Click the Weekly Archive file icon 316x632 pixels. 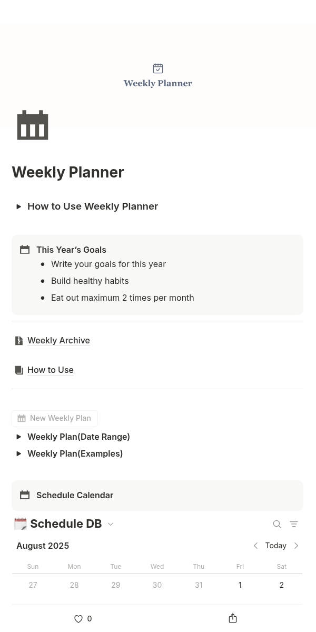click(x=19, y=341)
